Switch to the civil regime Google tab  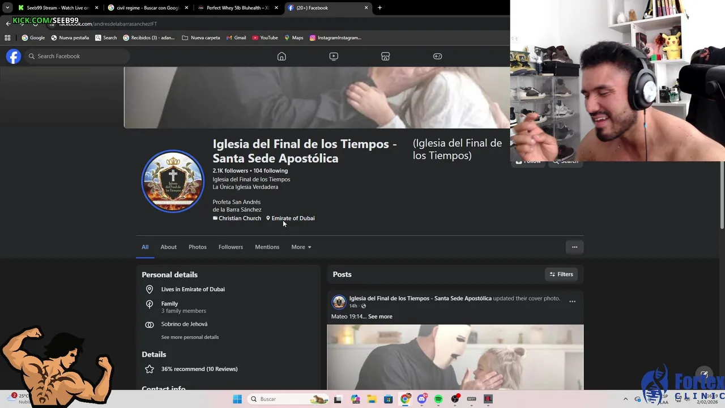(x=148, y=8)
